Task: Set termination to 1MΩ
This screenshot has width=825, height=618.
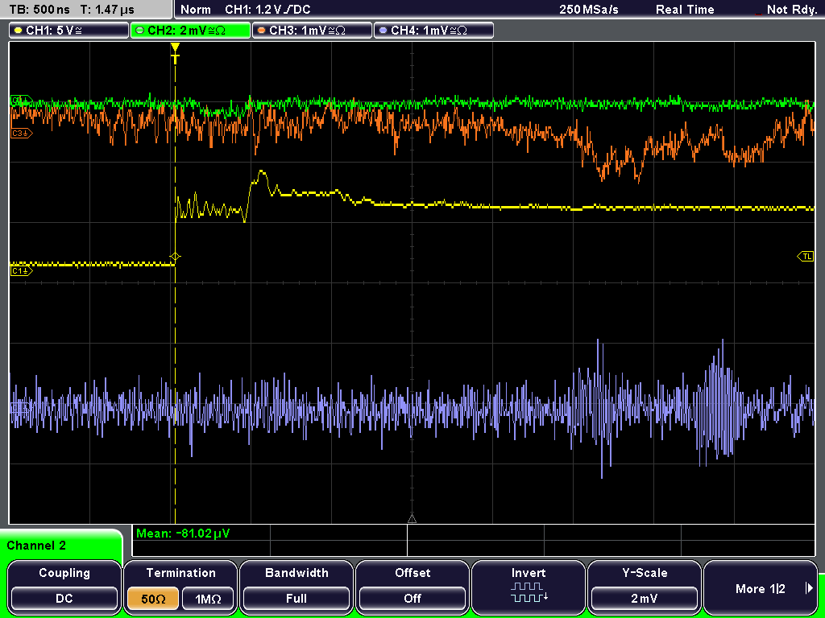Action: (x=208, y=599)
